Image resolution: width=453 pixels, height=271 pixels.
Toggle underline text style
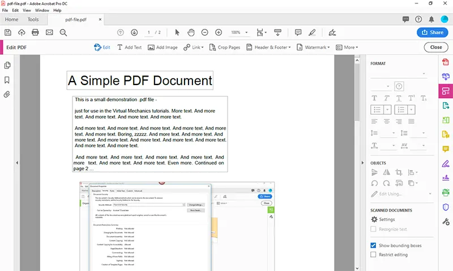399,98
